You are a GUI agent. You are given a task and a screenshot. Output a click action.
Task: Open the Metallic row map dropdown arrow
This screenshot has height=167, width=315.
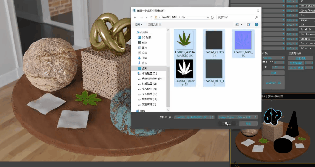[284, 29]
